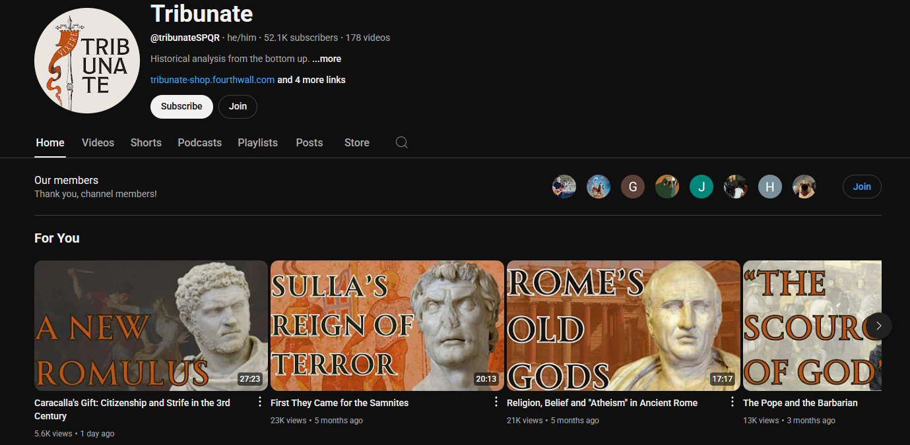Click the 17:17 duration badge
Screen dimensions: 910x445
point(723,379)
